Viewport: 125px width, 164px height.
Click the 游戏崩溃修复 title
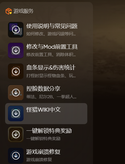point(43,152)
